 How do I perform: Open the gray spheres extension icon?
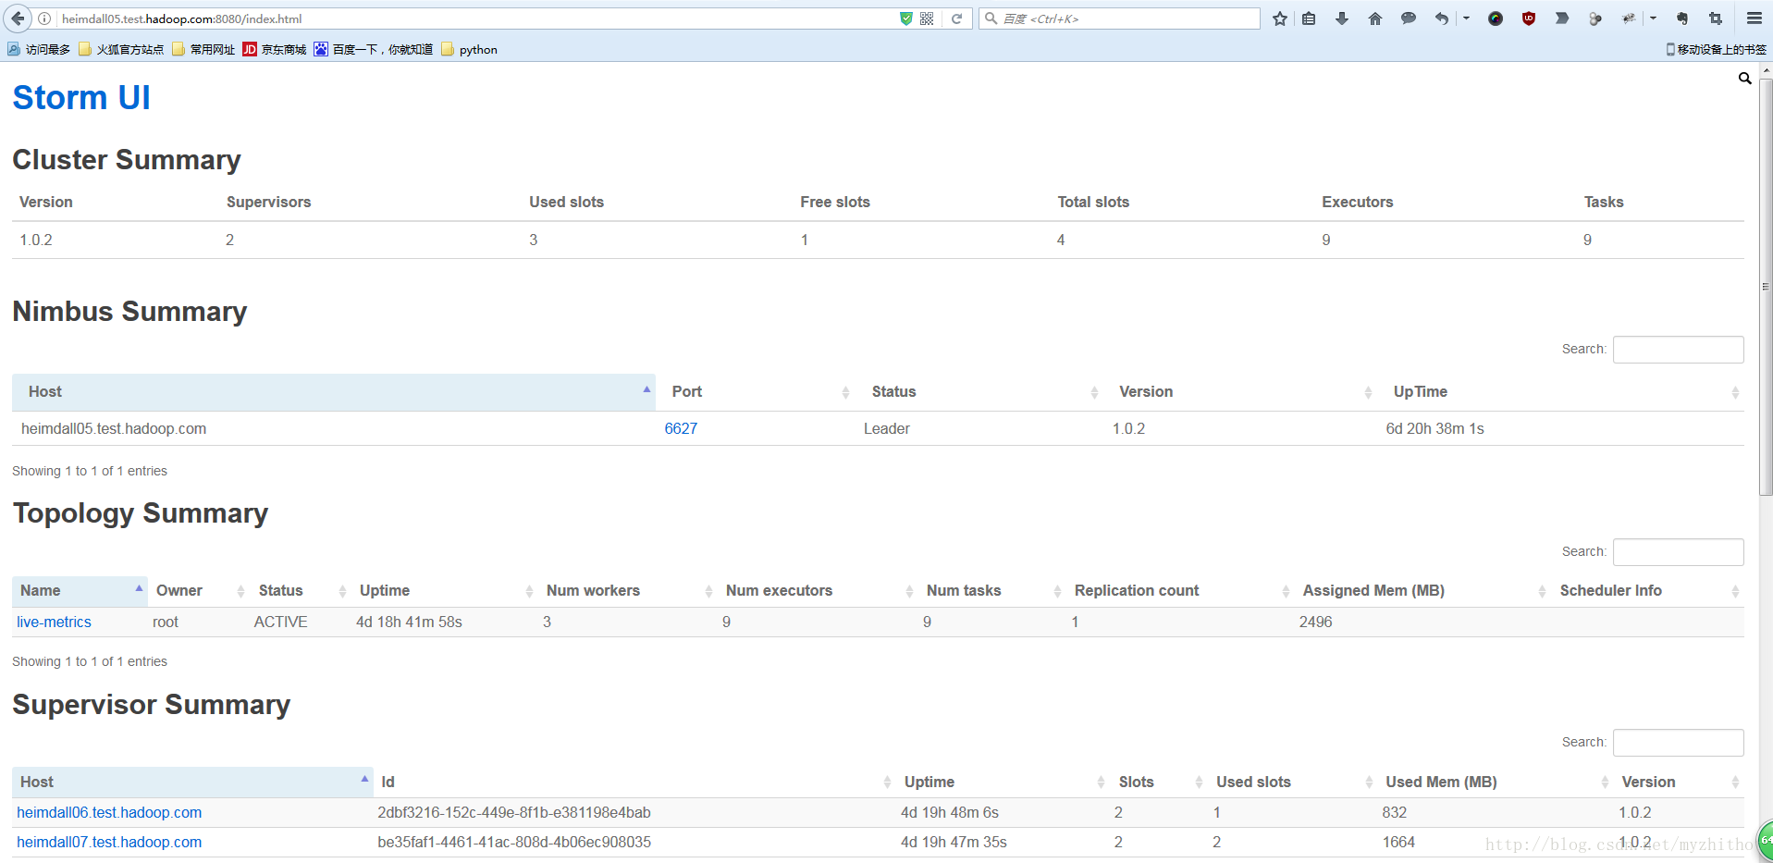click(1595, 18)
